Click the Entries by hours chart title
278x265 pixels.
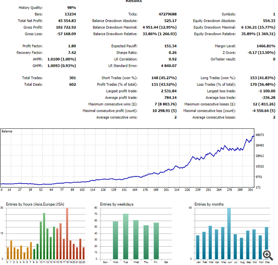35,204
